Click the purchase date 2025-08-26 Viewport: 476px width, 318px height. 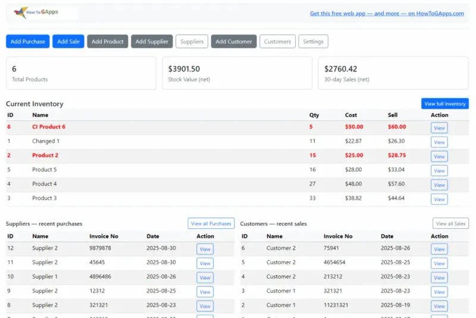coord(161,276)
